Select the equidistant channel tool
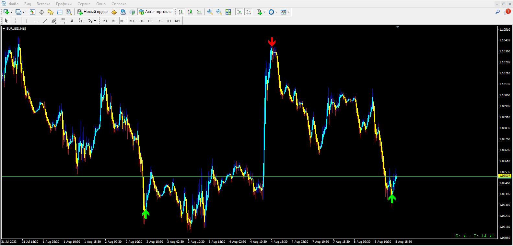 tap(54, 21)
